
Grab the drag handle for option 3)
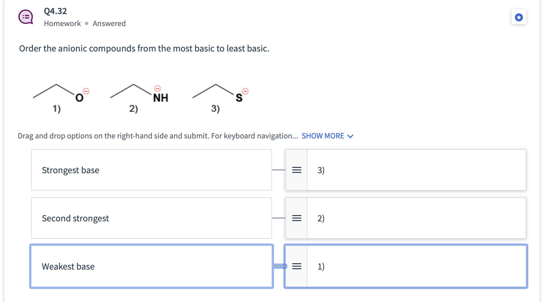(296, 170)
